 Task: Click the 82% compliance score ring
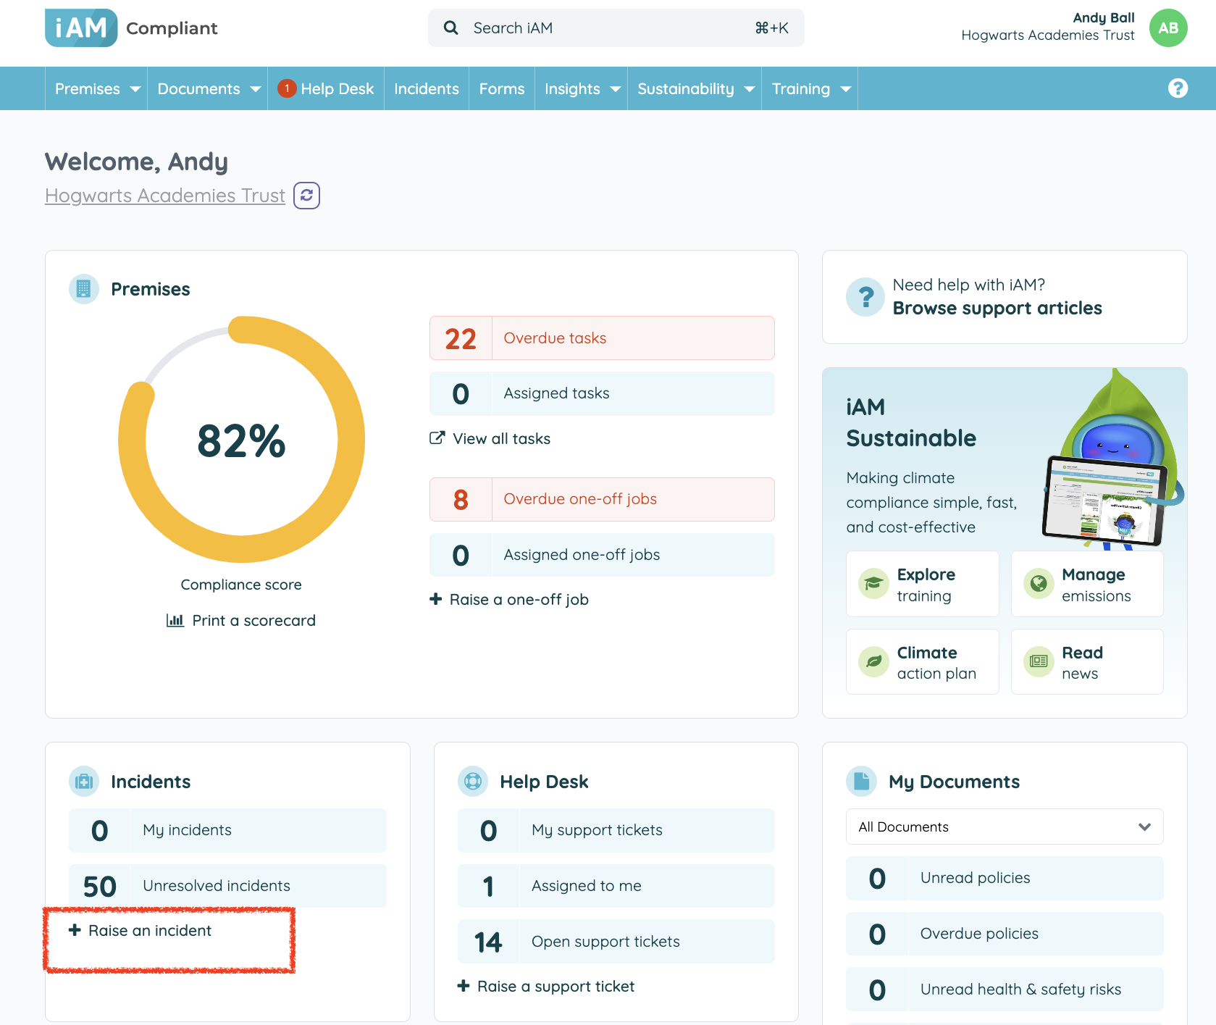click(x=241, y=440)
